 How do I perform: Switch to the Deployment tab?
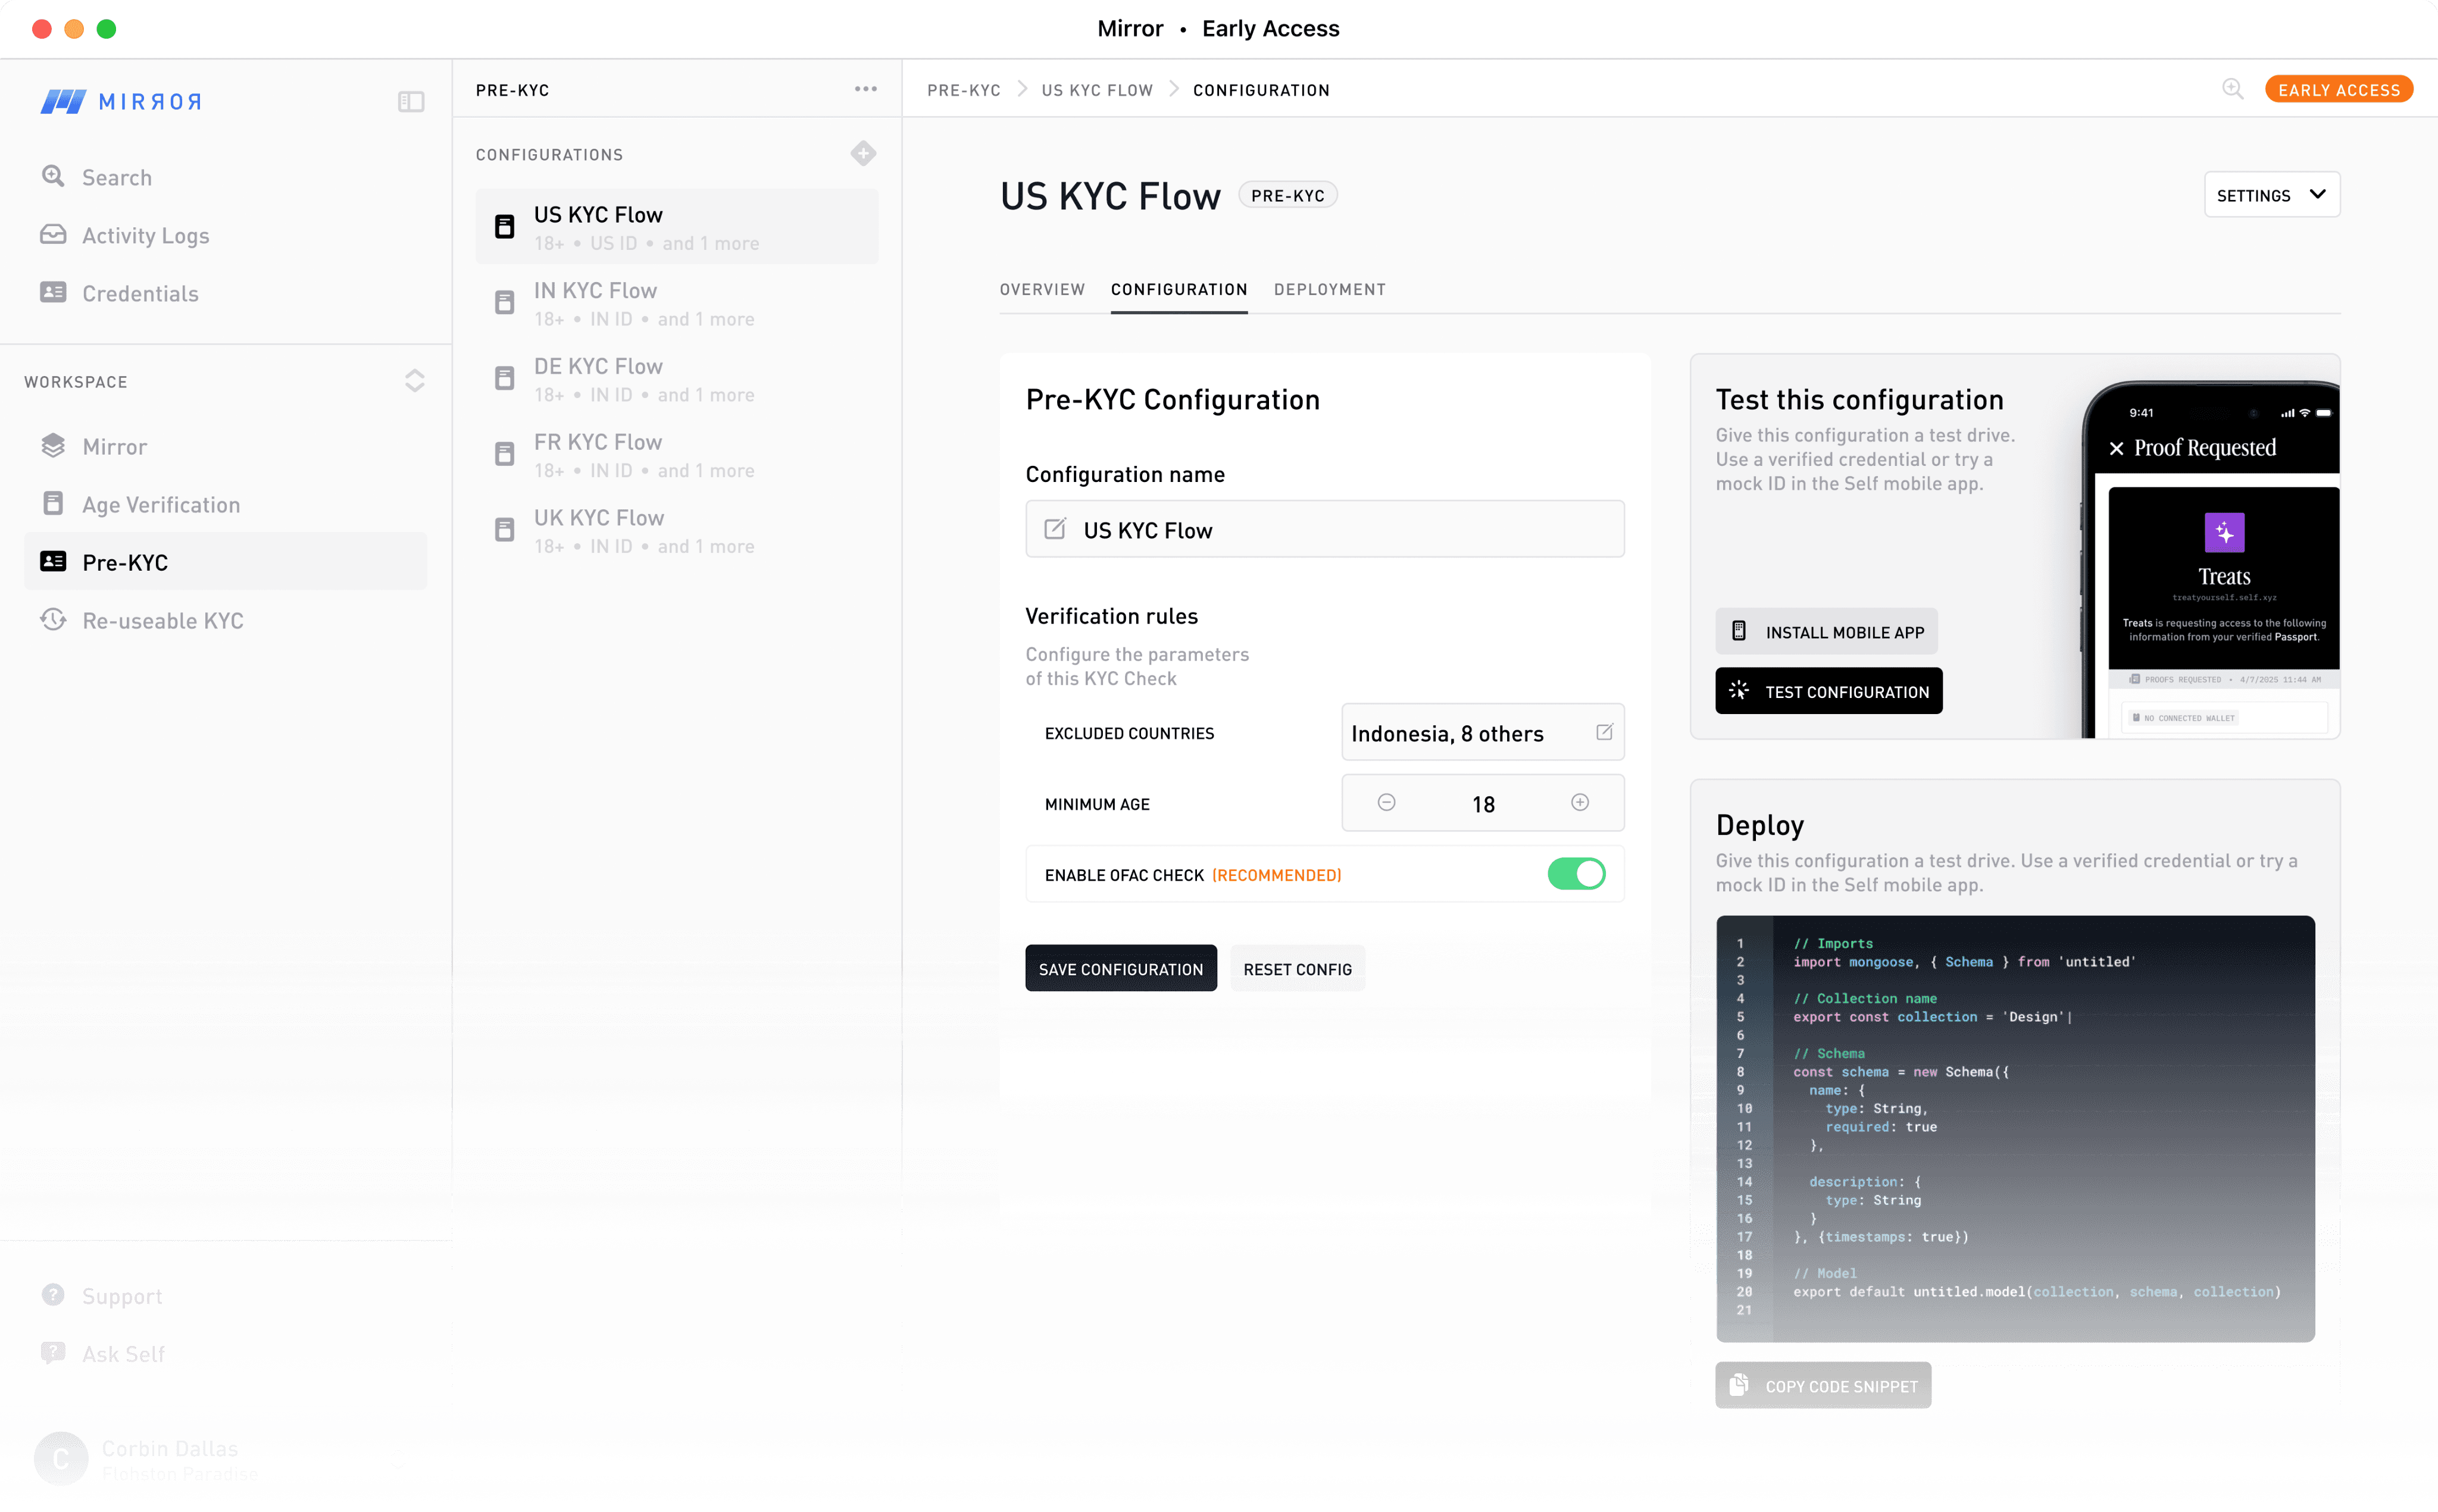tap(1329, 289)
